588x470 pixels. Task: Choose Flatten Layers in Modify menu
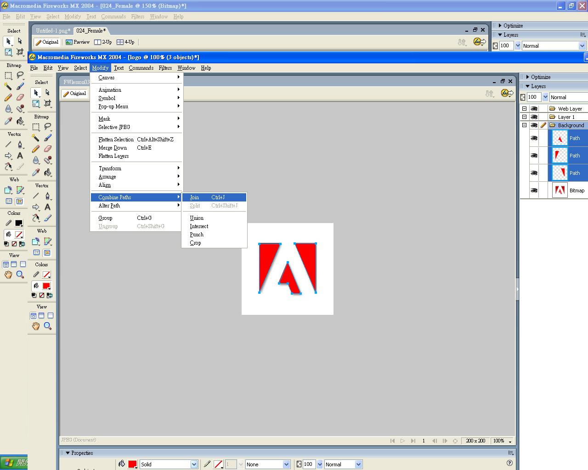click(x=136, y=156)
